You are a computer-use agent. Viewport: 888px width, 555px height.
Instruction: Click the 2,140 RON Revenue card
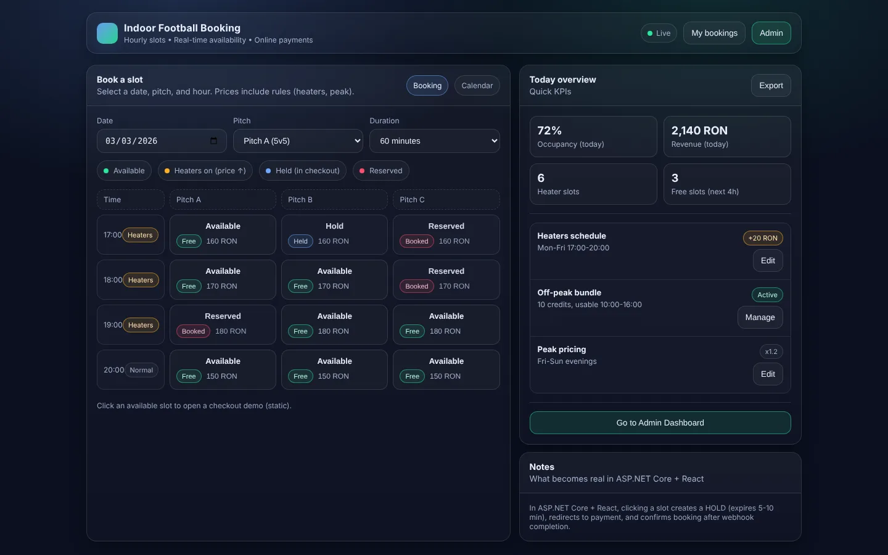727,137
